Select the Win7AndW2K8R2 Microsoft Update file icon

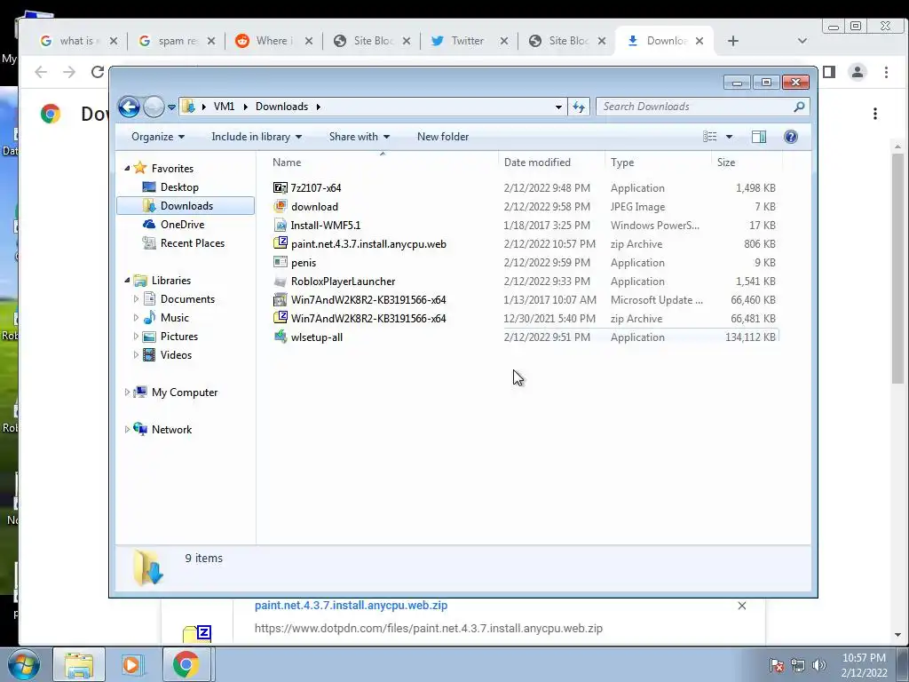point(281,300)
